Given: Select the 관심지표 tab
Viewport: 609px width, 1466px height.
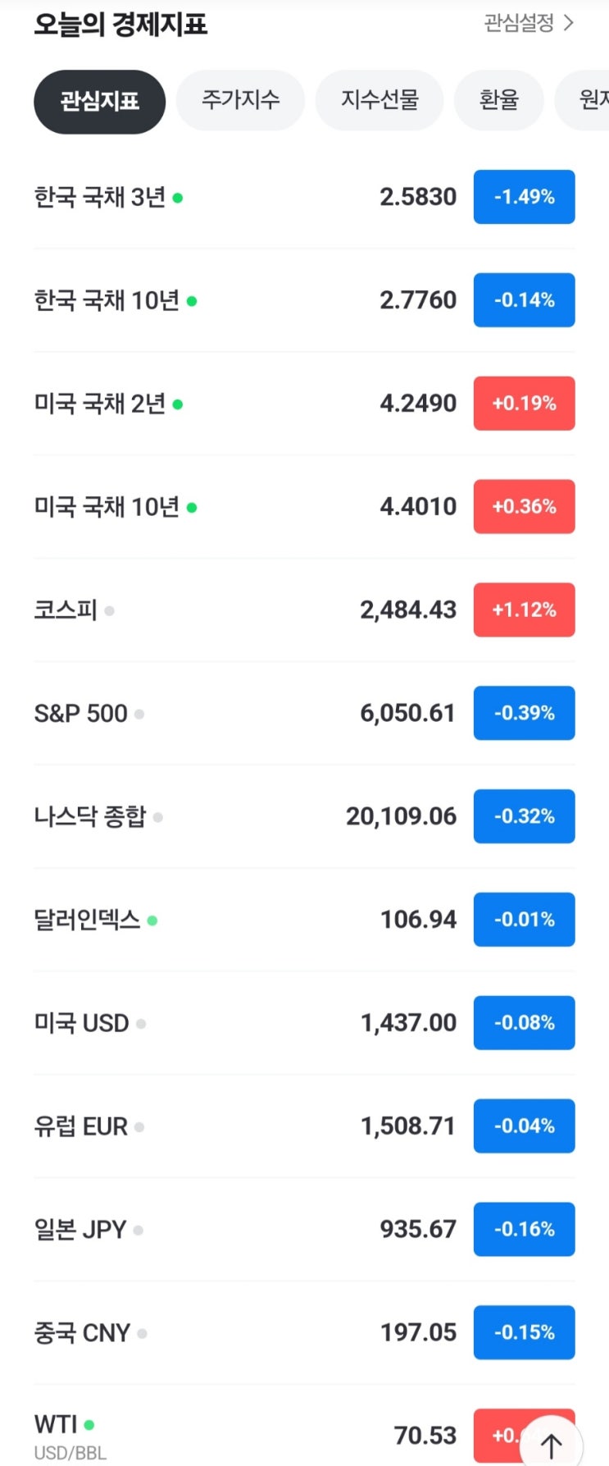Looking at the screenshot, I should (x=99, y=102).
